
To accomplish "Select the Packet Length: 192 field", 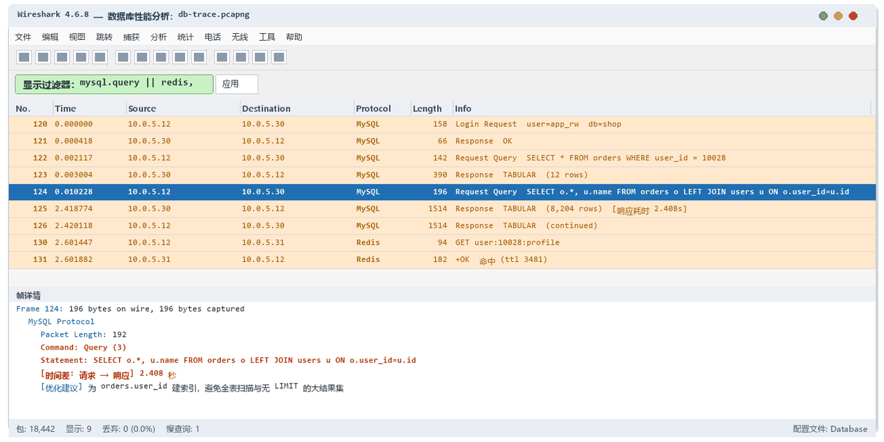I will [84, 334].
